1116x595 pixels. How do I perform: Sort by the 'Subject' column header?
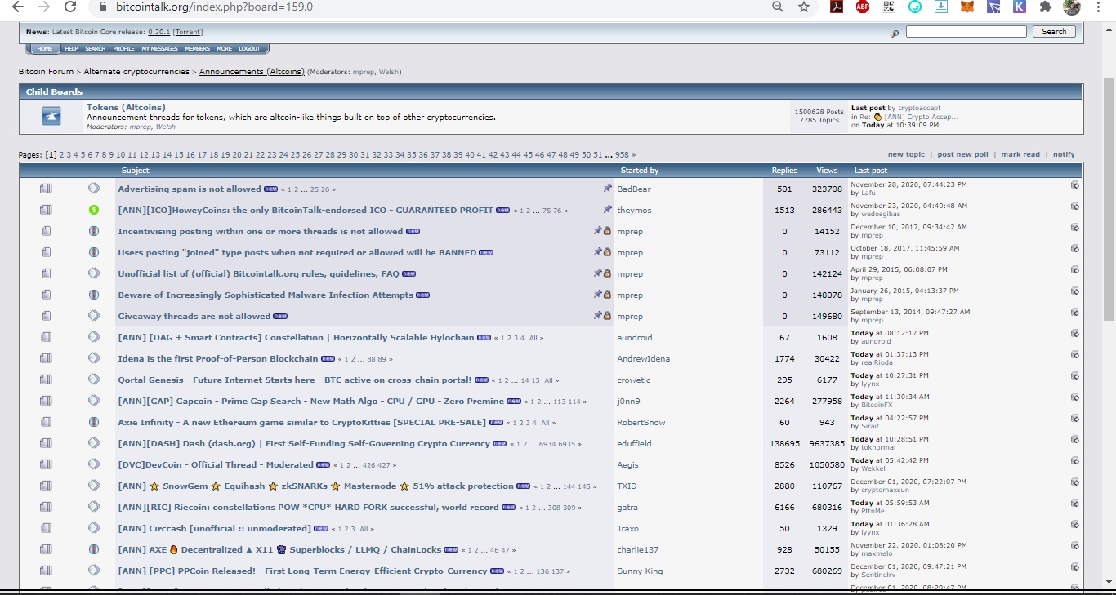(x=135, y=171)
